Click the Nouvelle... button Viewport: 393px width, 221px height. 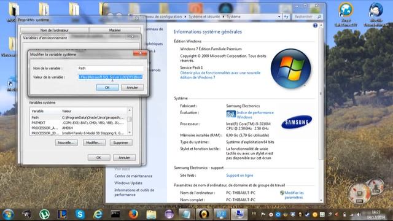66,142
